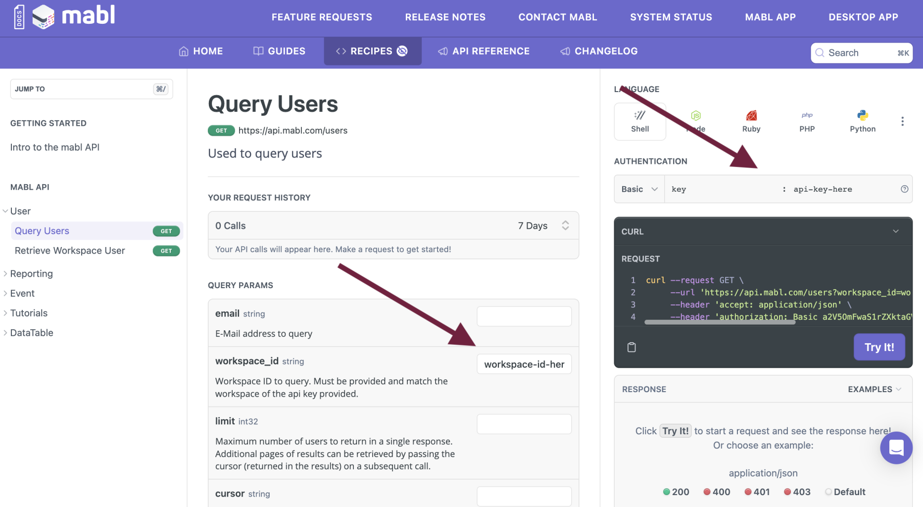Open the Feature Requests menu item
The height and width of the screenshot is (507, 923).
(x=322, y=17)
